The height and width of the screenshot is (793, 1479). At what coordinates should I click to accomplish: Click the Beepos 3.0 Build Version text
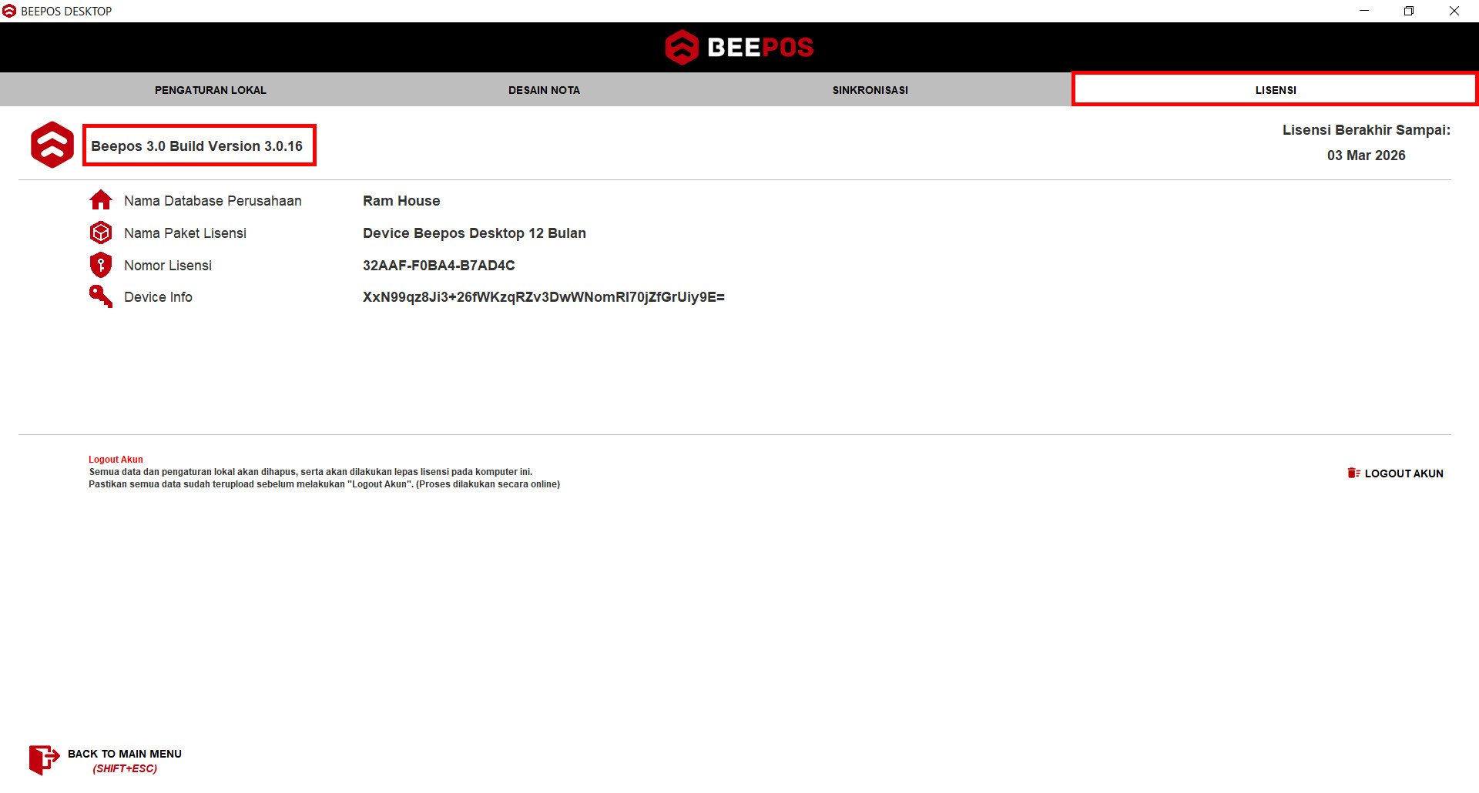[197, 146]
